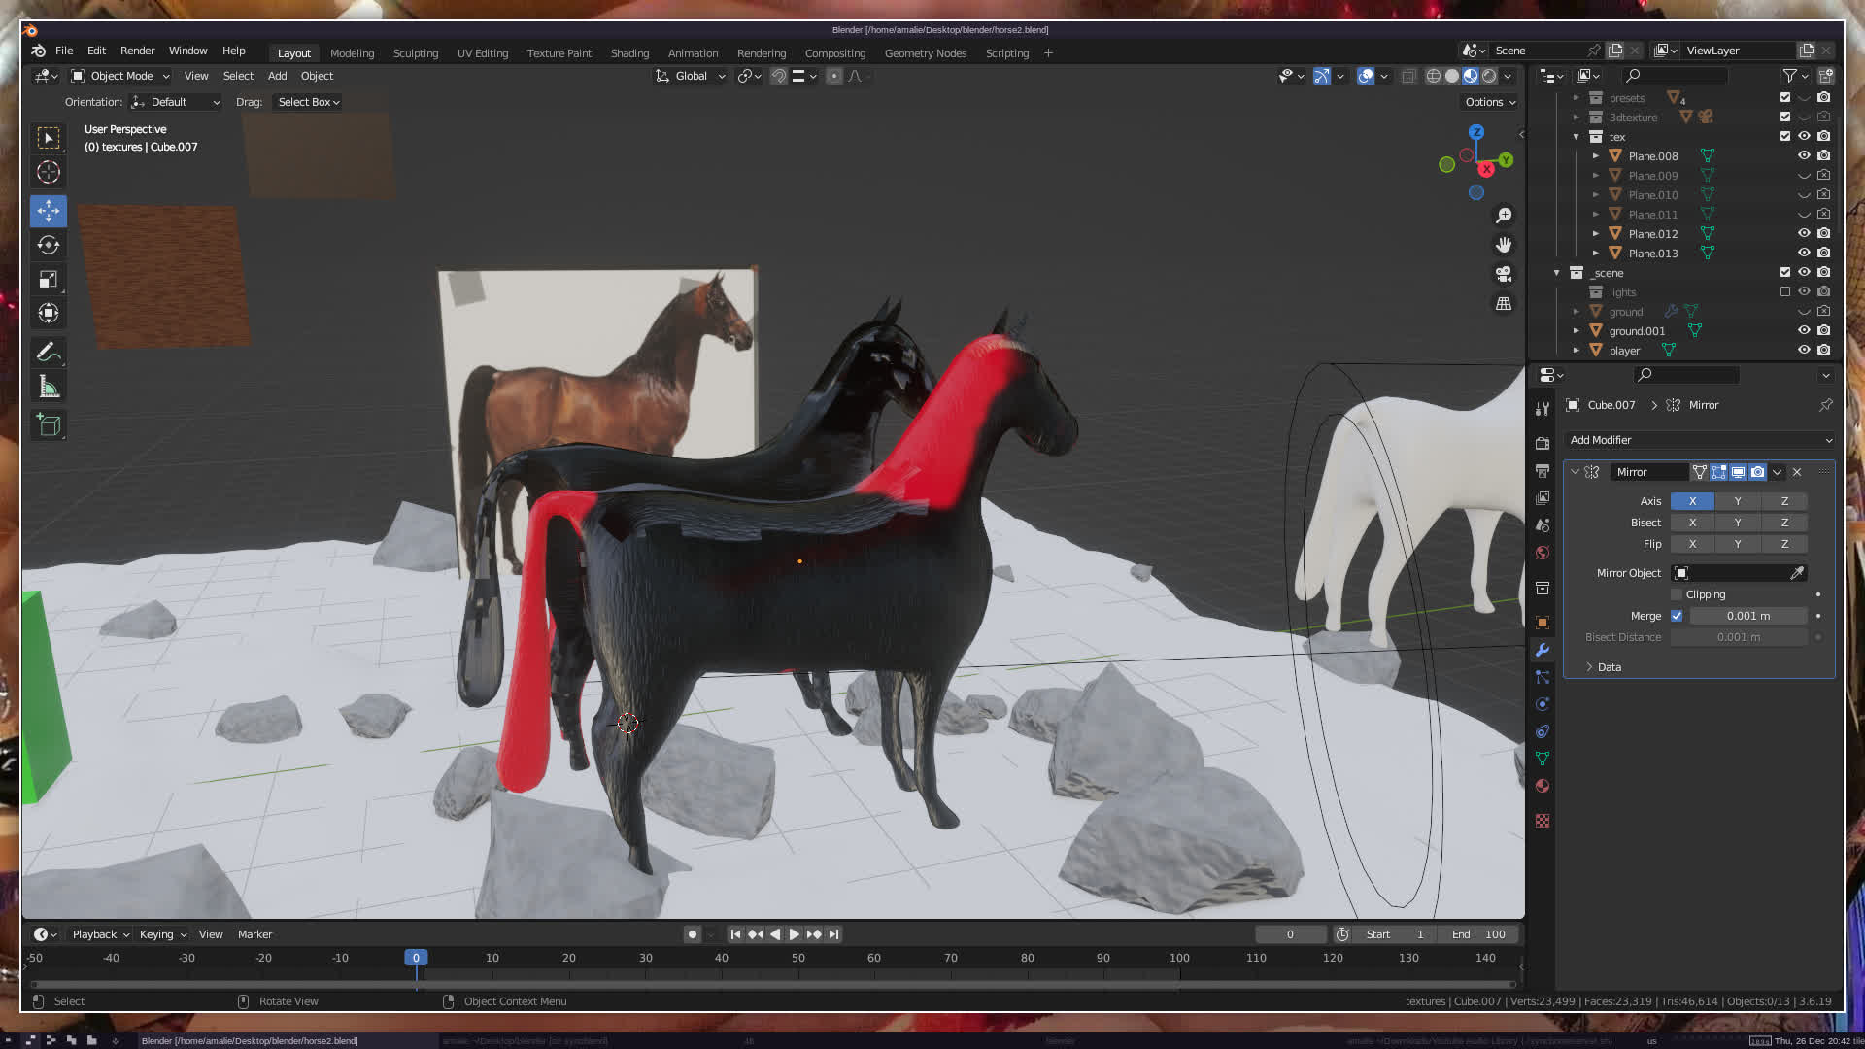
Task: Switch to the Sculpting workspace tab
Action: click(x=415, y=53)
